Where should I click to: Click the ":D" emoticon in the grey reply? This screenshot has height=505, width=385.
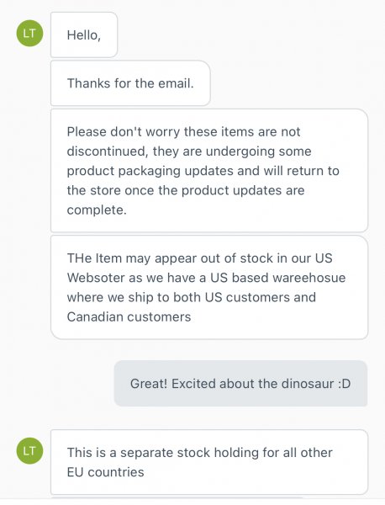pyautogui.click(x=344, y=384)
